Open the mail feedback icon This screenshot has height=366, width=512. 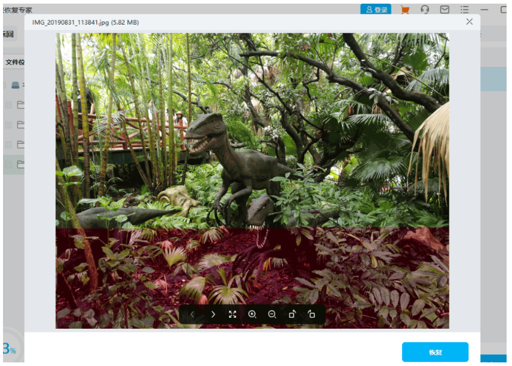click(445, 10)
